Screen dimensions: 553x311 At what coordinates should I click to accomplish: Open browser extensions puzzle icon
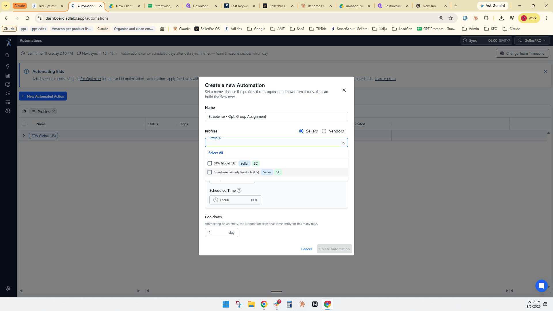pyautogui.click(x=486, y=18)
